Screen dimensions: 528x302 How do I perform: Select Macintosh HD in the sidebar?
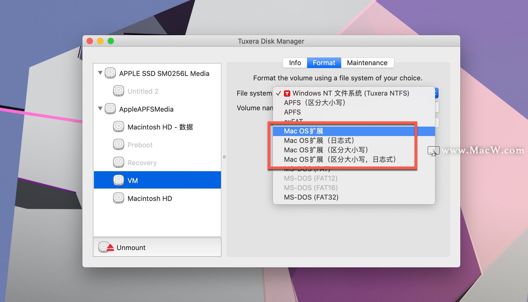click(x=150, y=198)
